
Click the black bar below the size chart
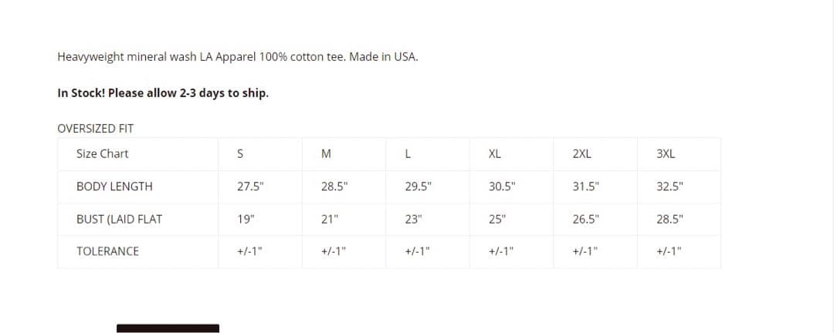(168, 328)
